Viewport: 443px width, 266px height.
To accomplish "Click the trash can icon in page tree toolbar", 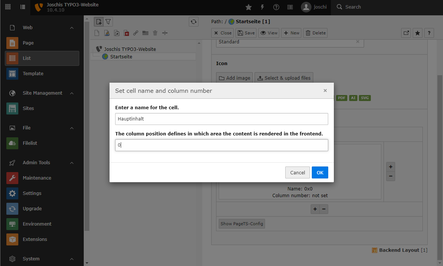I will (x=155, y=33).
